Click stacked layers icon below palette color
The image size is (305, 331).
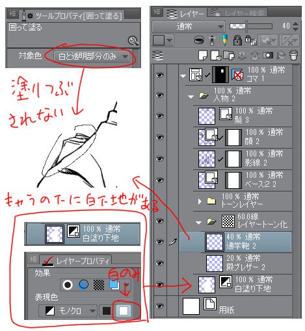157,56
